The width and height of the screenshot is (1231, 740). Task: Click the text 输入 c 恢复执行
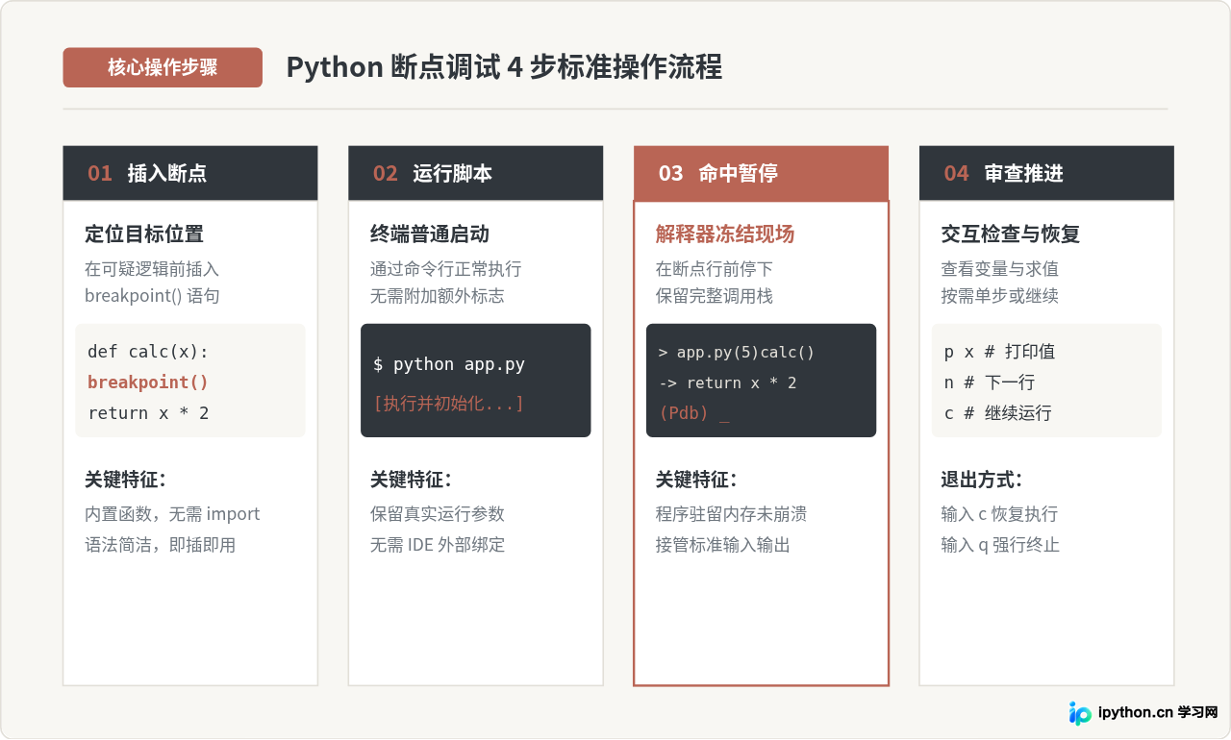tap(999, 514)
